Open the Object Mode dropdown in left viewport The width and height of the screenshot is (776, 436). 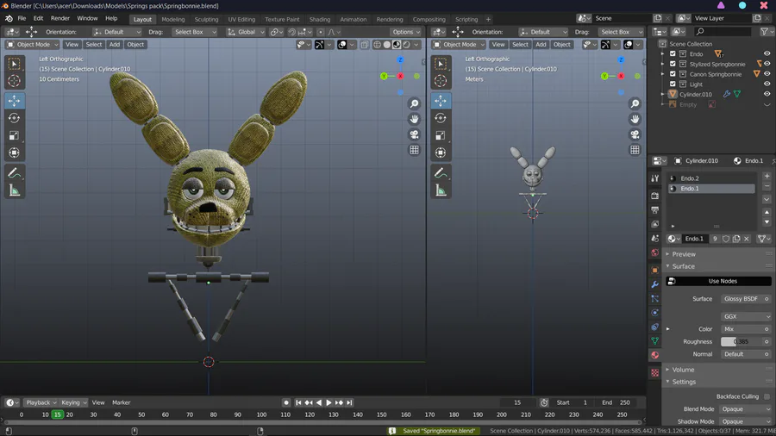pos(33,45)
